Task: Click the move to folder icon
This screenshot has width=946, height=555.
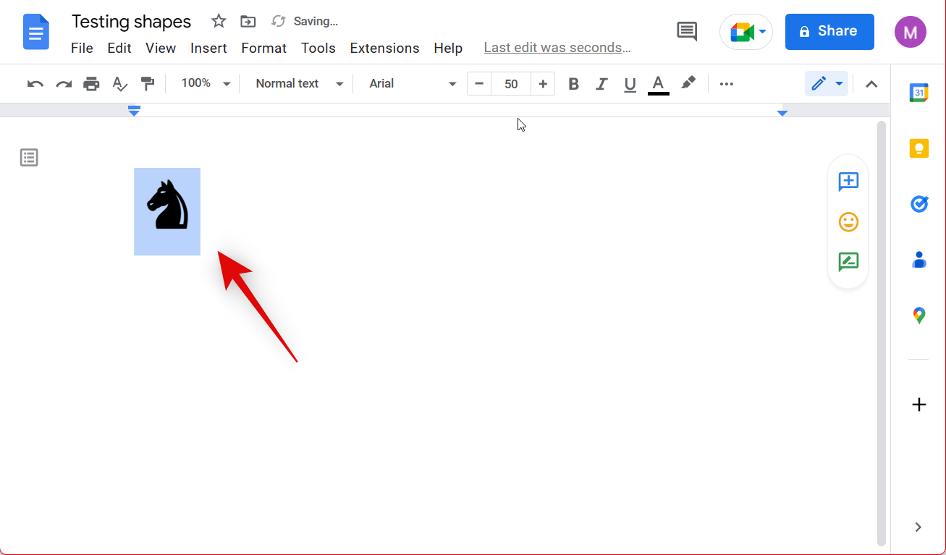Action: [248, 22]
